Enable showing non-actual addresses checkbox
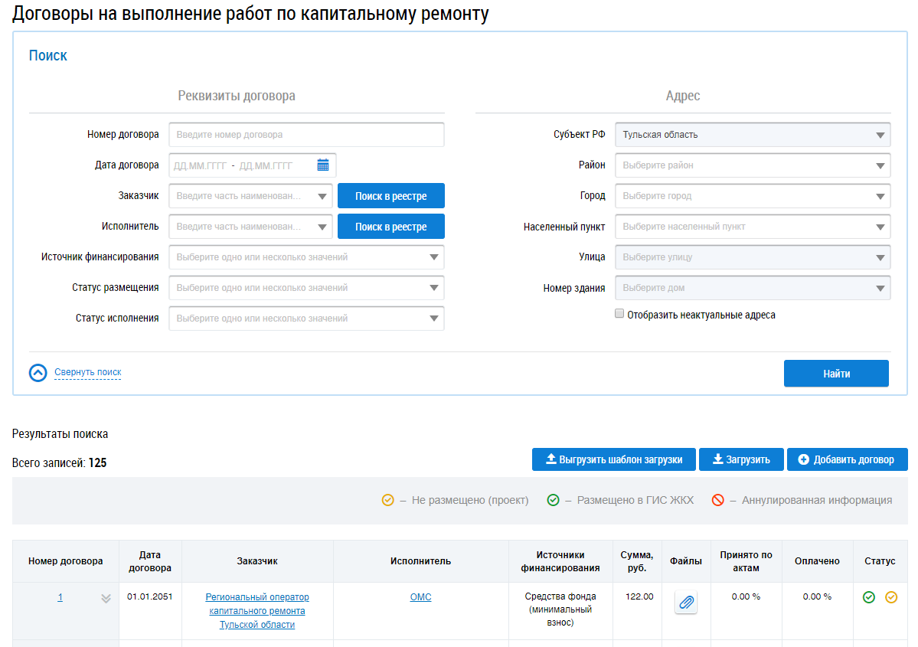 pyautogui.click(x=619, y=314)
